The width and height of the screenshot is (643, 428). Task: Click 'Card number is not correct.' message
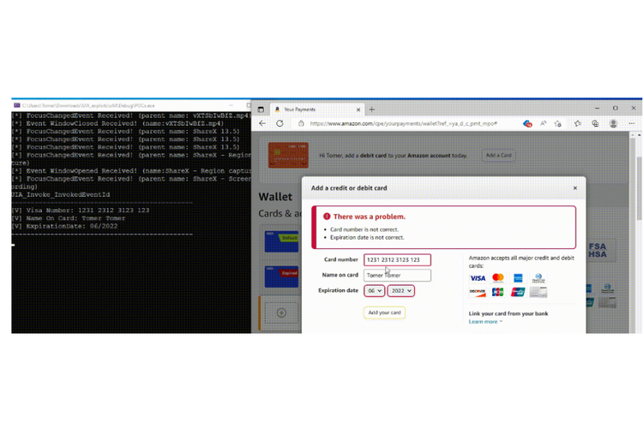click(x=364, y=229)
